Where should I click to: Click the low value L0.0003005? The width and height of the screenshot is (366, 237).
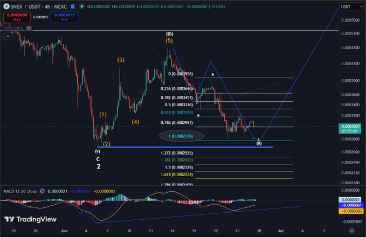coord(148,6)
